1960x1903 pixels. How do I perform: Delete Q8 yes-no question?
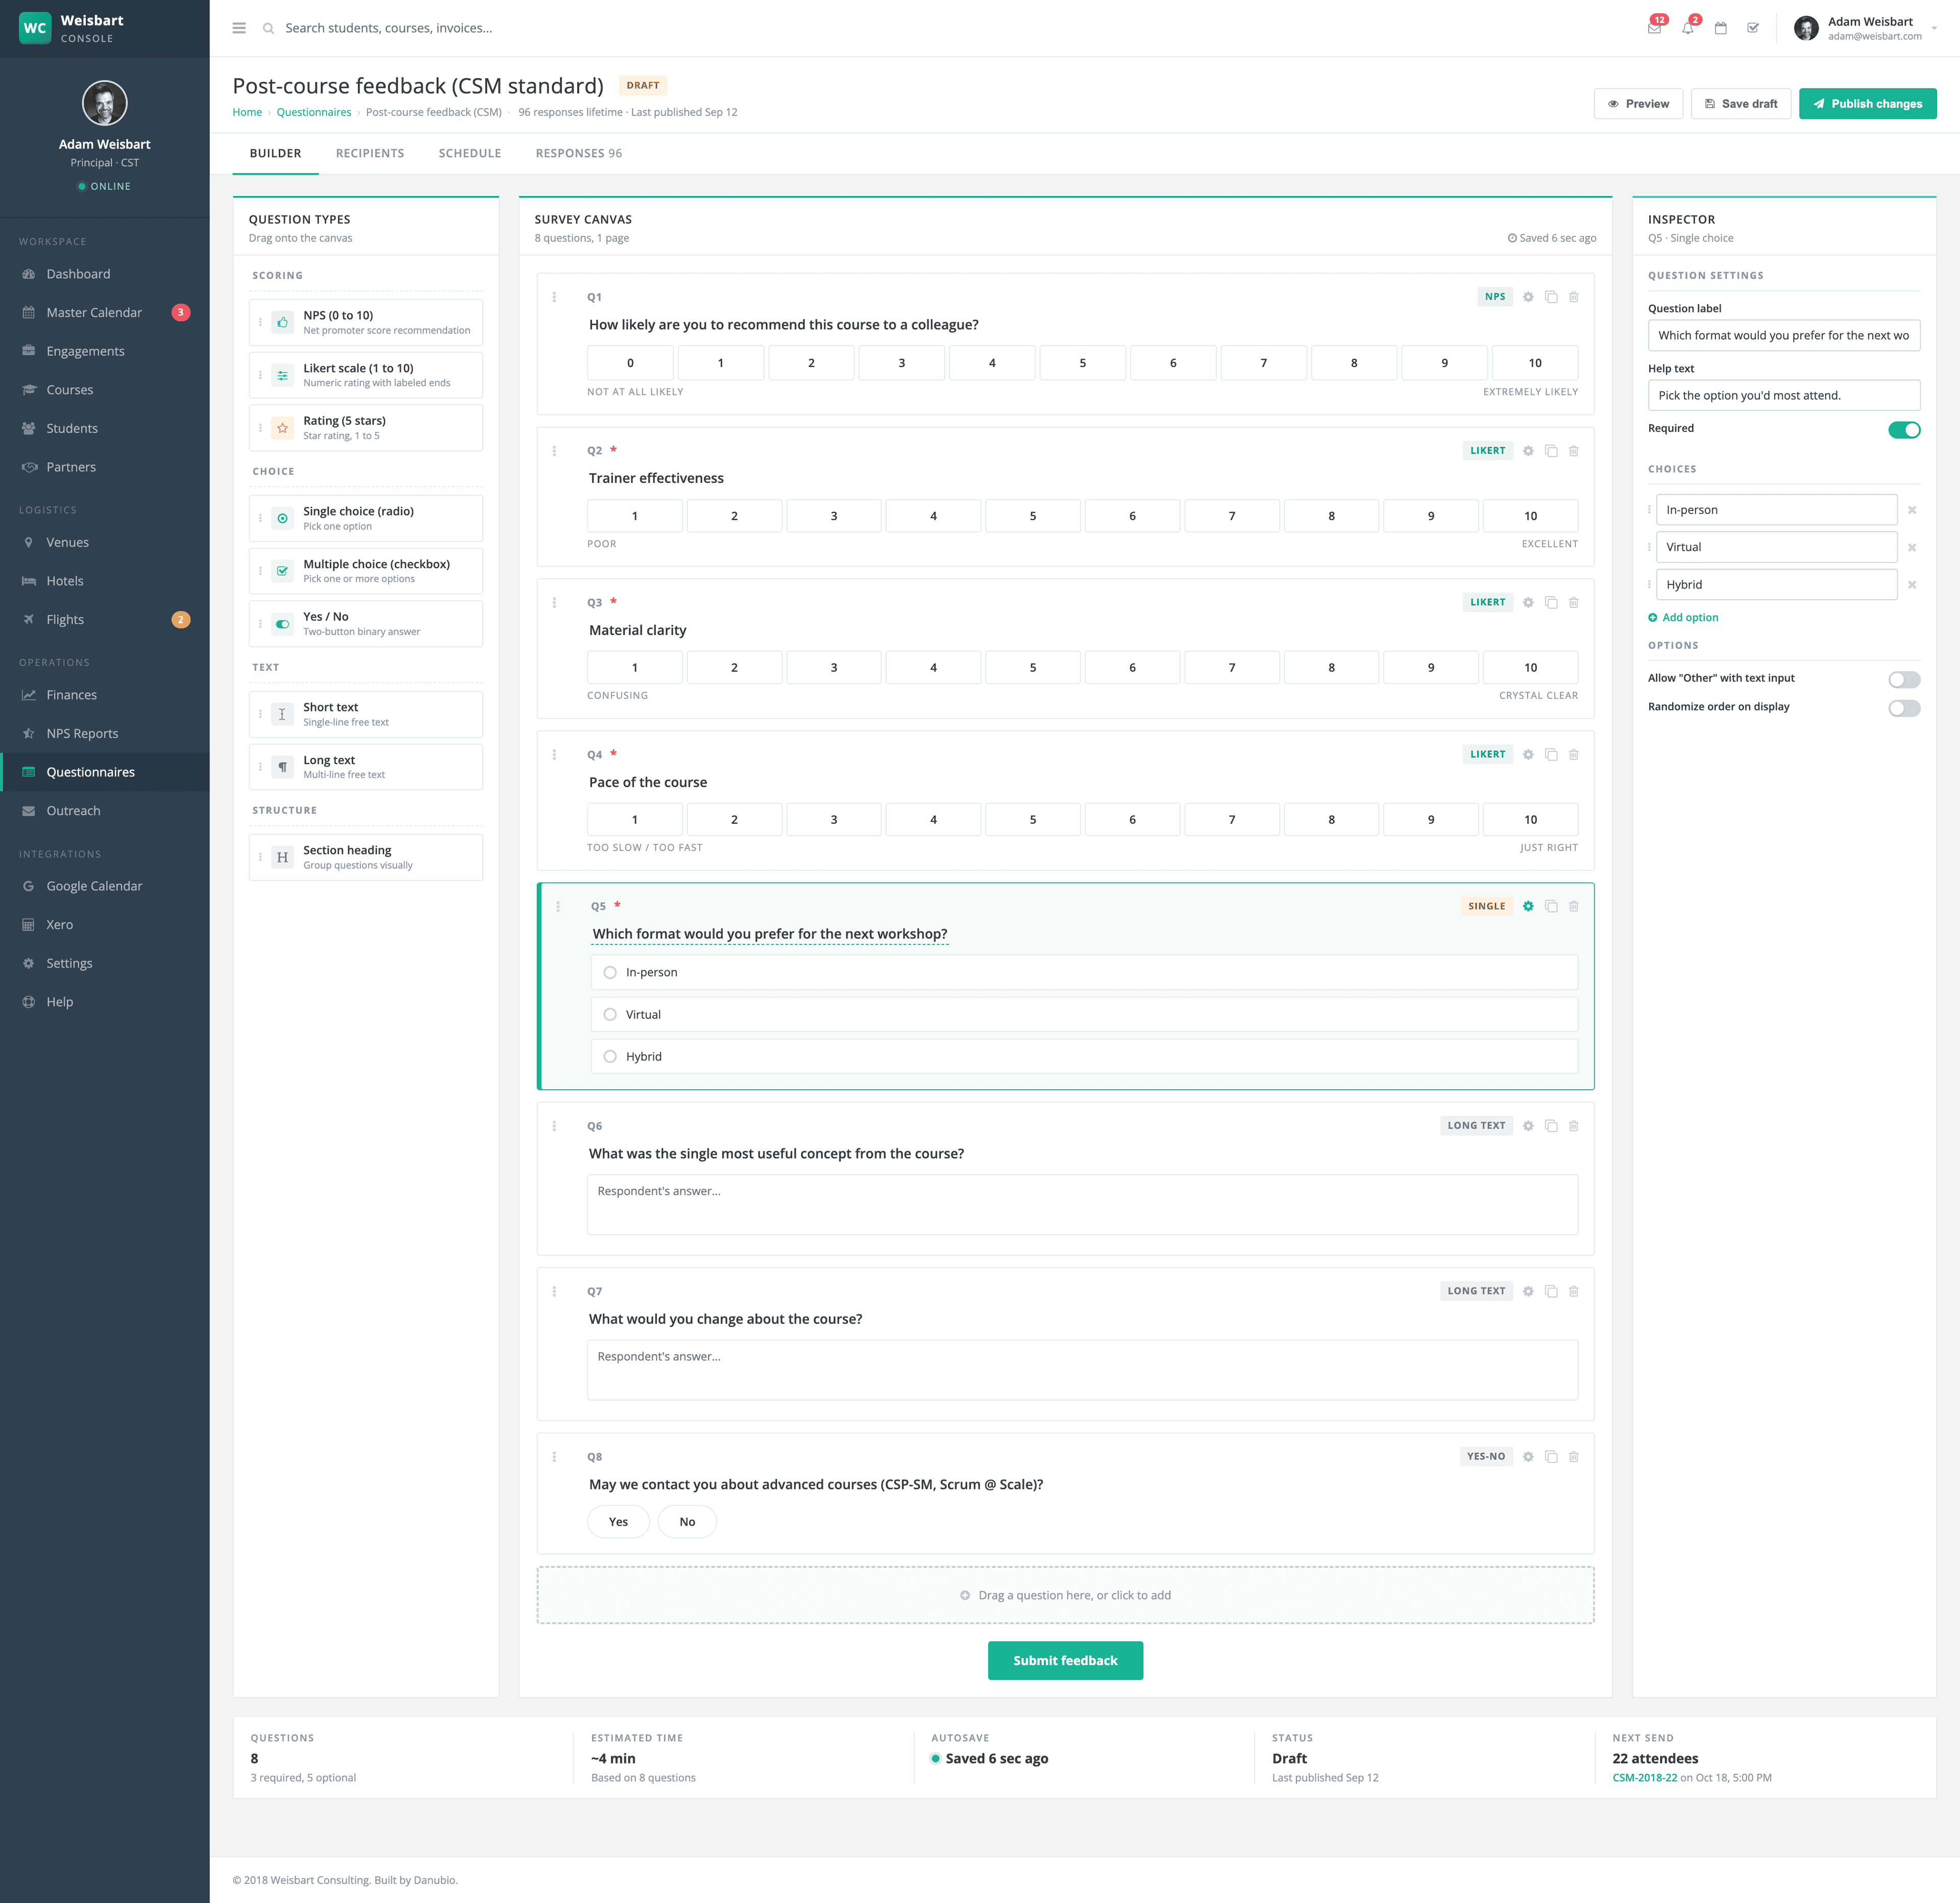1574,1457
